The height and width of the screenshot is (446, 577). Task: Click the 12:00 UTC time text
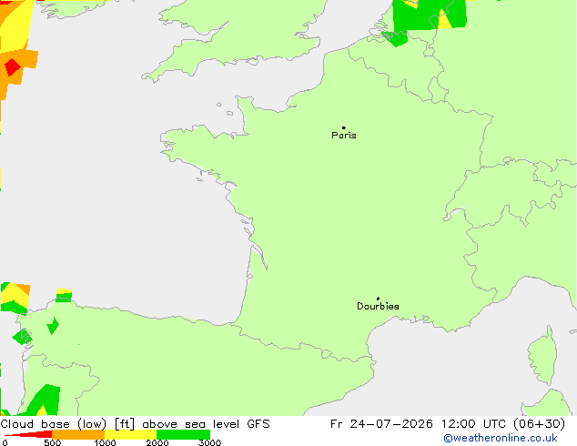pyautogui.click(x=475, y=424)
